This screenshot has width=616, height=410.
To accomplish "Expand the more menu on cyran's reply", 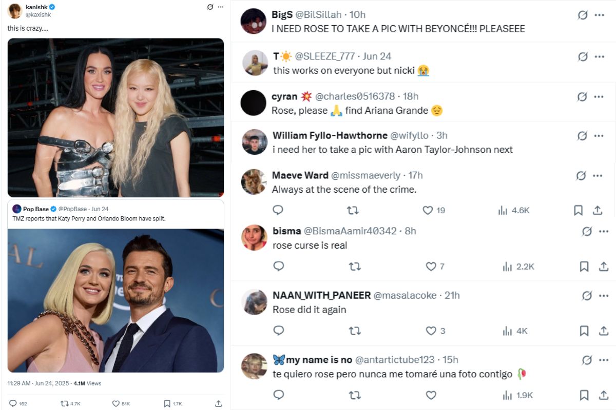I will point(599,96).
